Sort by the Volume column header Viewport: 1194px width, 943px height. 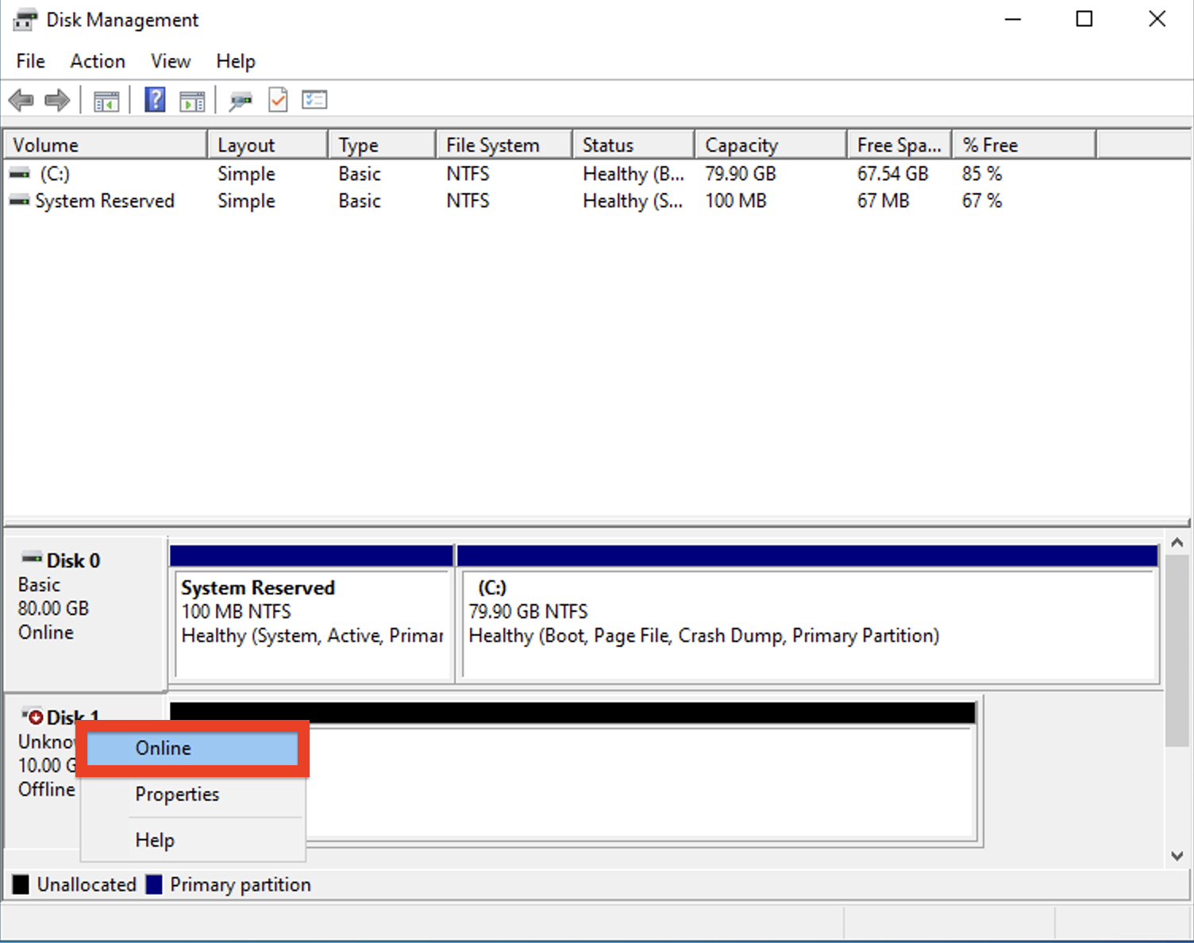[x=106, y=145]
